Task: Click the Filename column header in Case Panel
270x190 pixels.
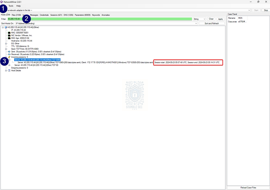Action: tap(232, 18)
